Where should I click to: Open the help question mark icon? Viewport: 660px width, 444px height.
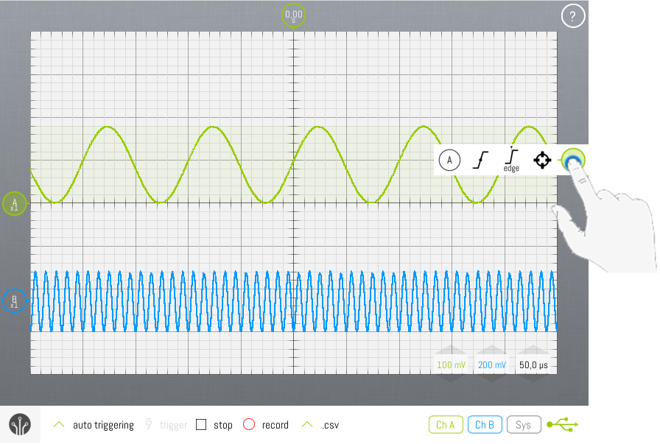coord(572,15)
